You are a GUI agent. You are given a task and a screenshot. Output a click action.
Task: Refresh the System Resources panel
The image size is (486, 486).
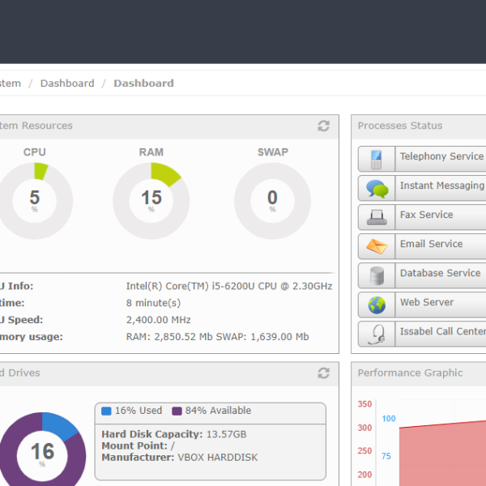coord(323,126)
